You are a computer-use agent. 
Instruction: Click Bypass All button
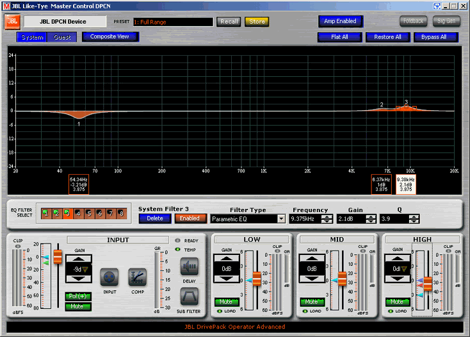coord(435,37)
